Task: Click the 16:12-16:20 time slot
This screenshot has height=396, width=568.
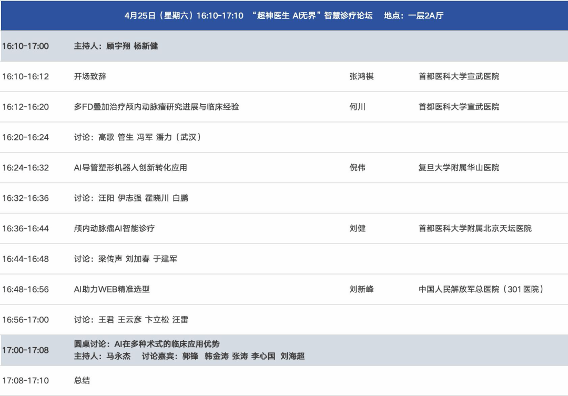Action: point(25,107)
